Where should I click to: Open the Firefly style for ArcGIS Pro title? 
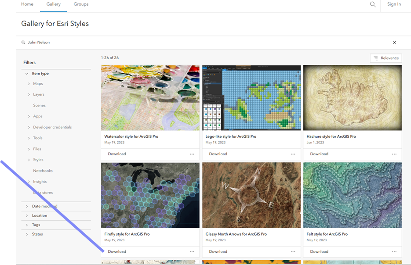pos(127,234)
